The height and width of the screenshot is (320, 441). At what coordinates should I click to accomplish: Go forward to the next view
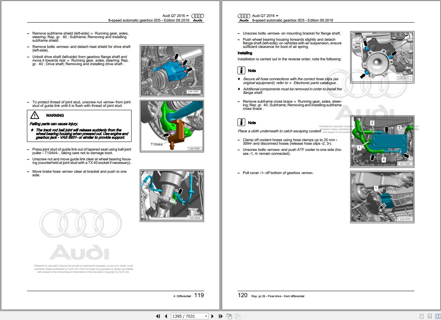[x=238, y=316]
